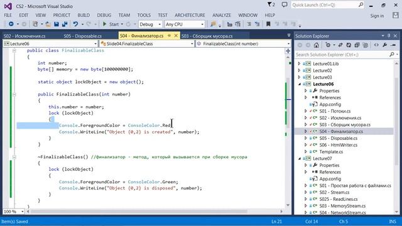This screenshot has width=402, height=226.
Task: Click the Start debugging button
Action: (x=111, y=24)
